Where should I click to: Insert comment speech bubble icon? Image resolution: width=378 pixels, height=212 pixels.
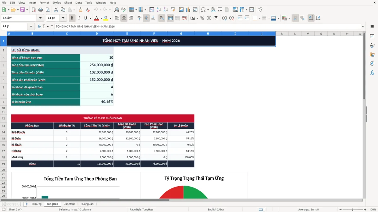tap(220, 10)
